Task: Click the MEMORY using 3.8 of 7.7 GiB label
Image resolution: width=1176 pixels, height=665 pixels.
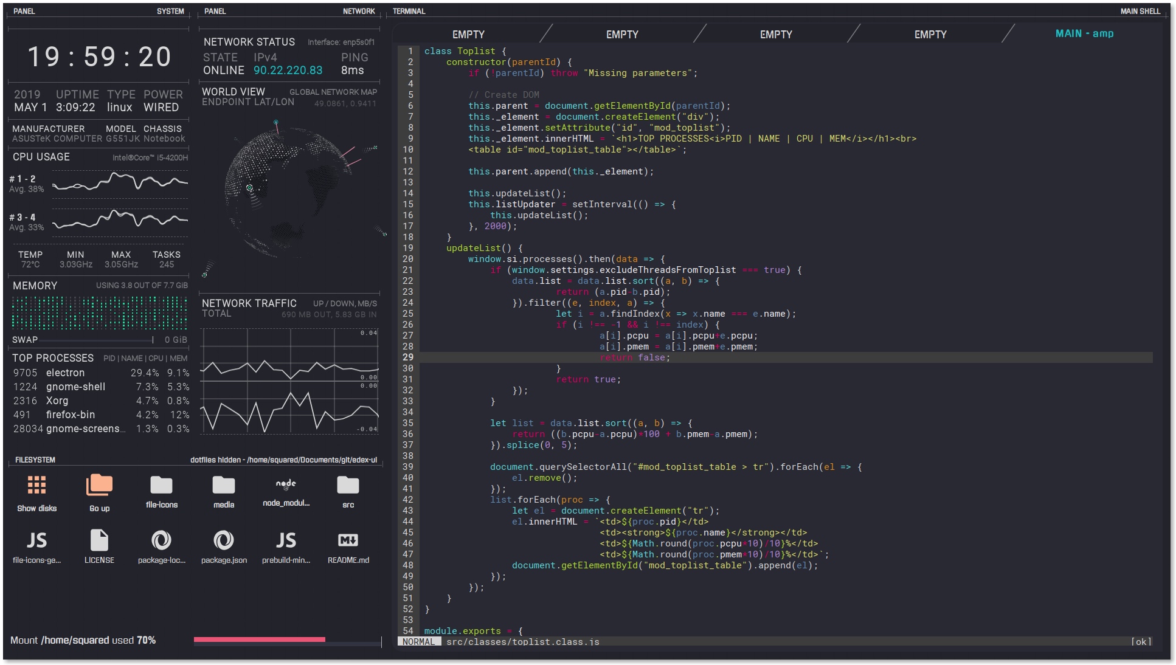Action: pos(142,285)
